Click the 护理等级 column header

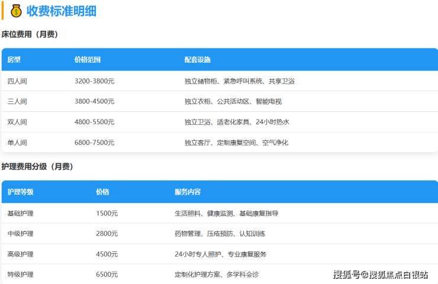pyautogui.click(x=21, y=192)
